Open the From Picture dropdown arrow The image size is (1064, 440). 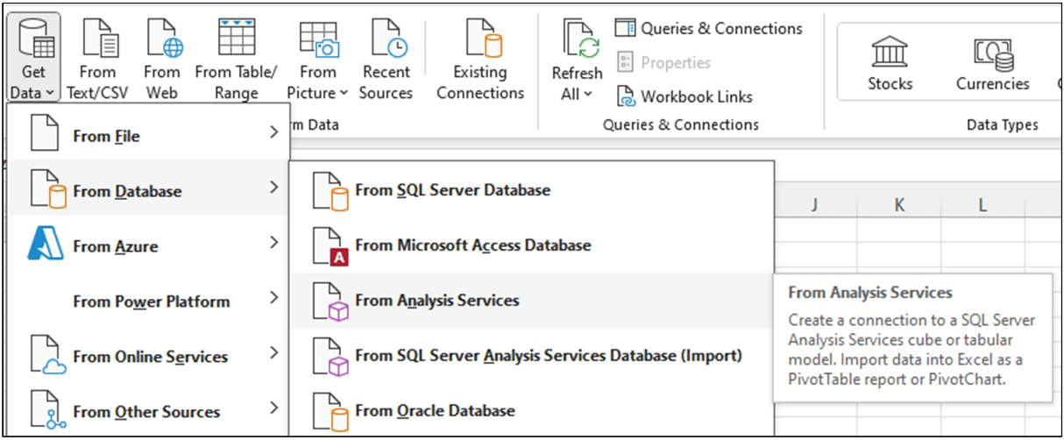pyautogui.click(x=344, y=93)
